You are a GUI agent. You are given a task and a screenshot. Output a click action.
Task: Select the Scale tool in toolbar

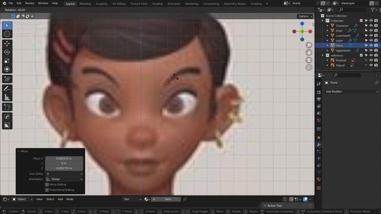7,61
